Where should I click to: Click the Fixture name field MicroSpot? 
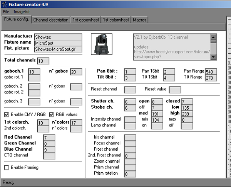click(x=58, y=43)
